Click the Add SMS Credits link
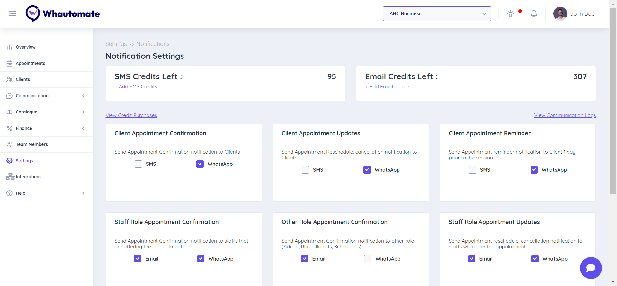The height and width of the screenshot is (286, 617). click(x=136, y=87)
